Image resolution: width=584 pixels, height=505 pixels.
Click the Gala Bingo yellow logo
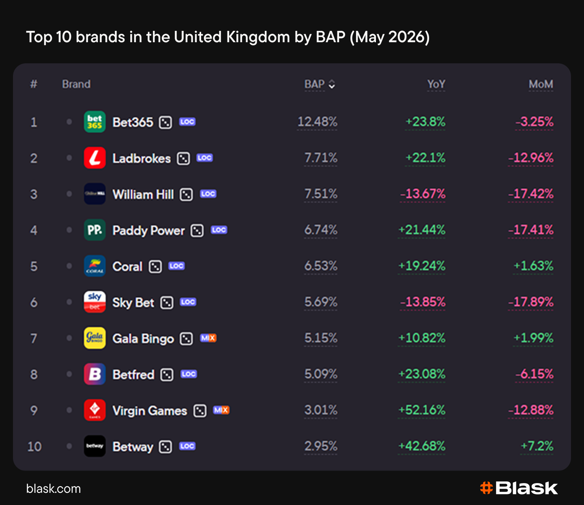94,338
